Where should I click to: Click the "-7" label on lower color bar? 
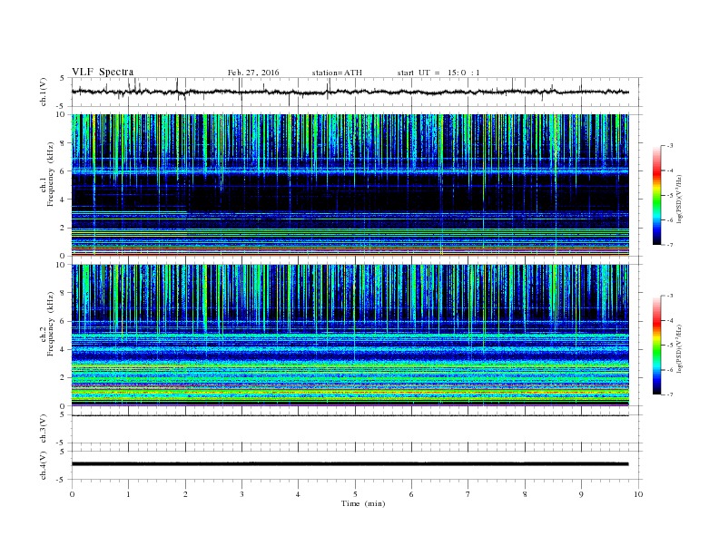pos(670,394)
